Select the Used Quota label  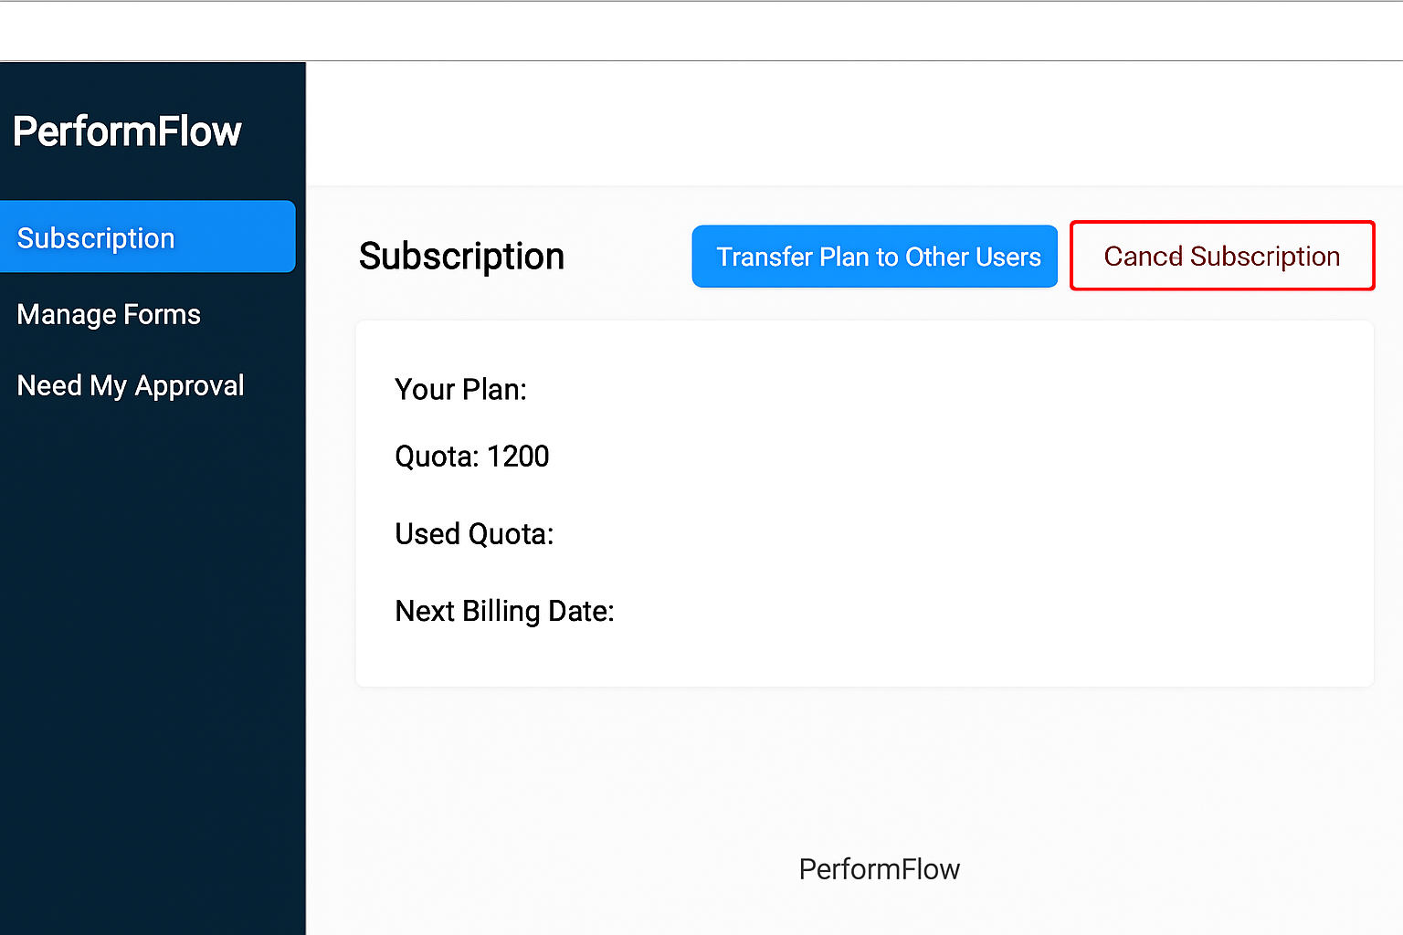[474, 534]
